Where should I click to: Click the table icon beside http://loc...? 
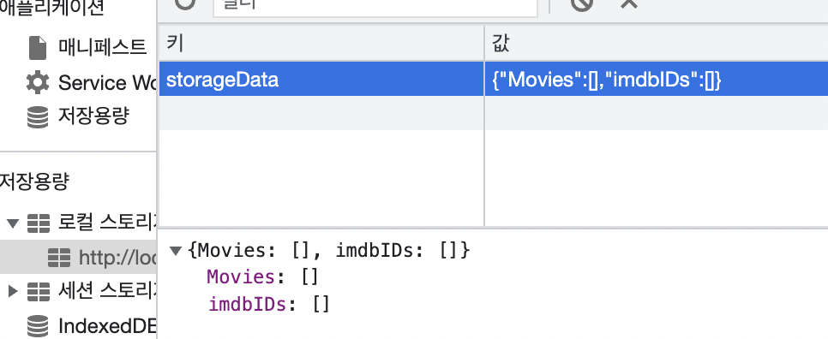pos(58,258)
